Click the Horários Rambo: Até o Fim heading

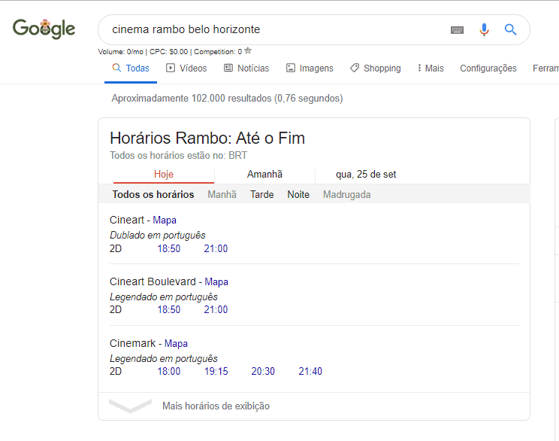[x=207, y=138]
